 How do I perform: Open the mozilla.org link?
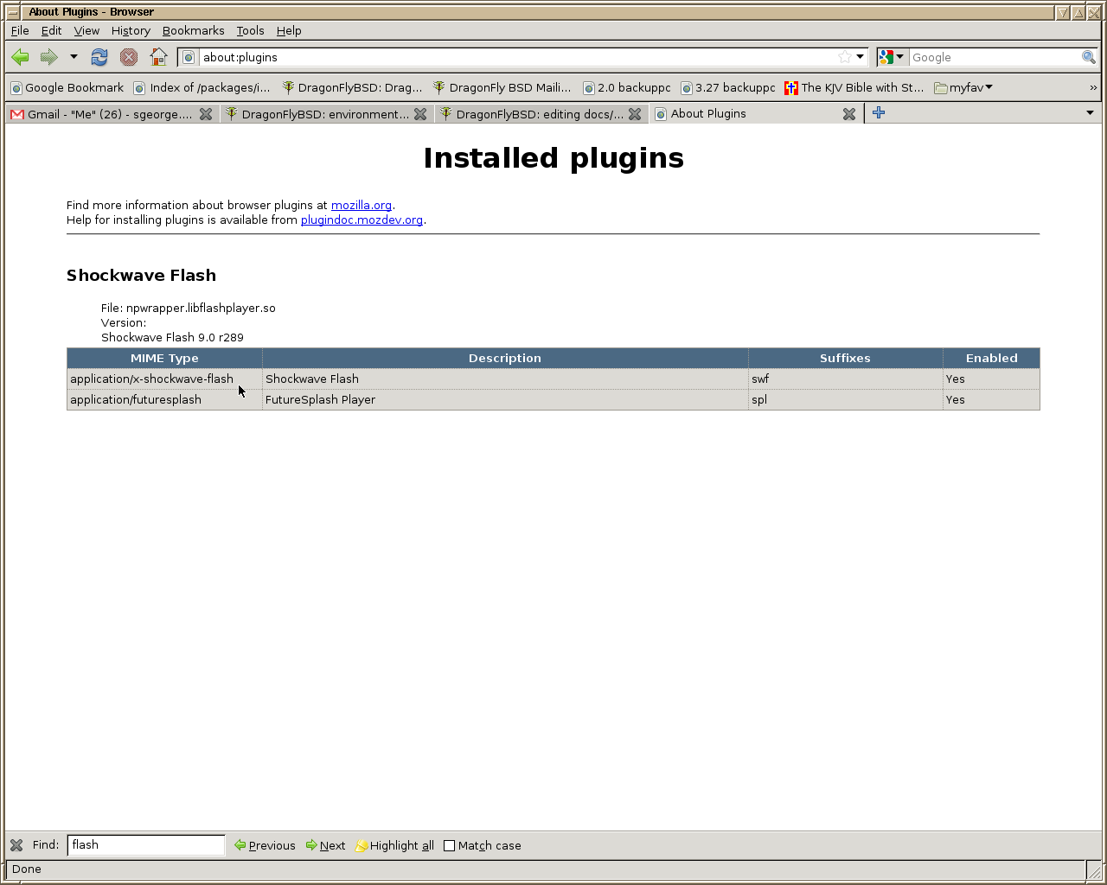coord(361,206)
